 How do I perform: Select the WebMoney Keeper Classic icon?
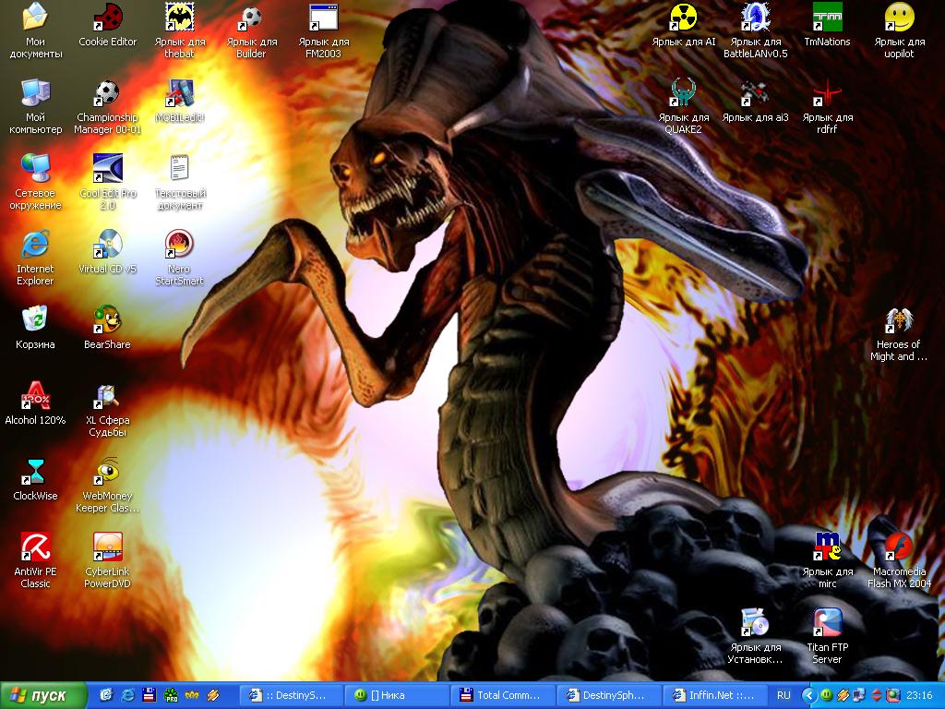click(x=107, y=486)
